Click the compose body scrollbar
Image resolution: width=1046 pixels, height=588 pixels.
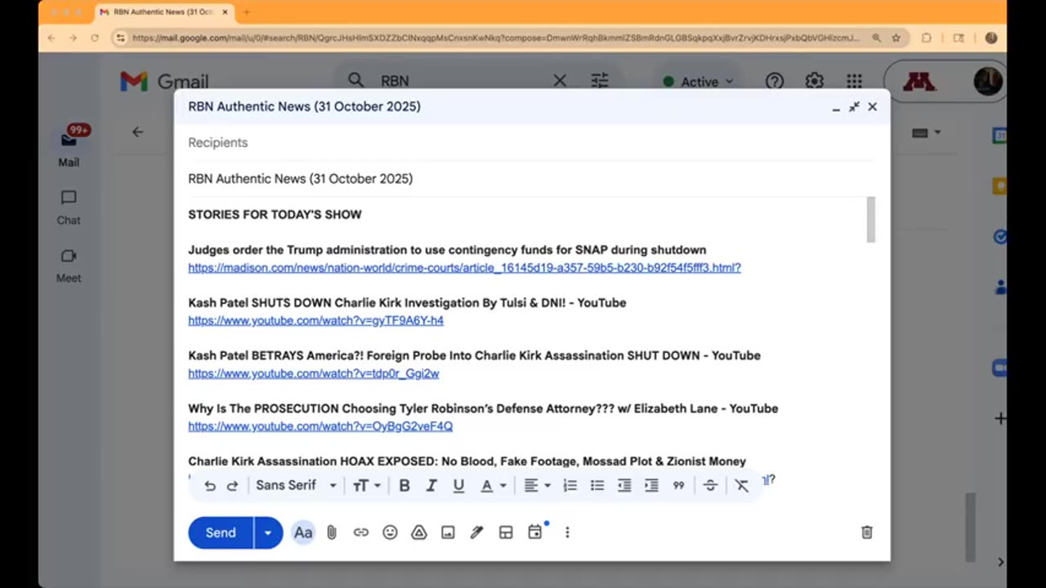(x=871, y=219)
